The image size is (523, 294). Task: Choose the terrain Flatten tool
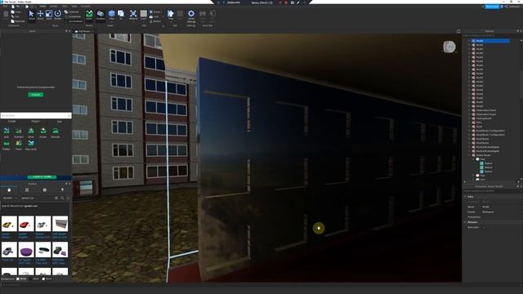pyautogui.click(x=7, y=145)
